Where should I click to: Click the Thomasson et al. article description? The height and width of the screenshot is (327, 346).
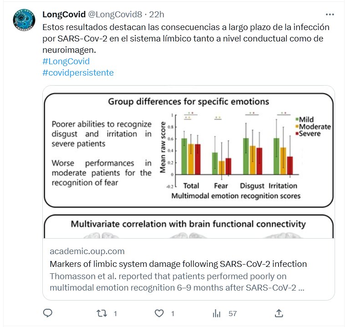[x=177, y=282]
